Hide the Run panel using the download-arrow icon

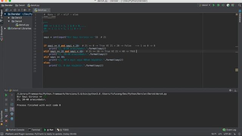236,90
